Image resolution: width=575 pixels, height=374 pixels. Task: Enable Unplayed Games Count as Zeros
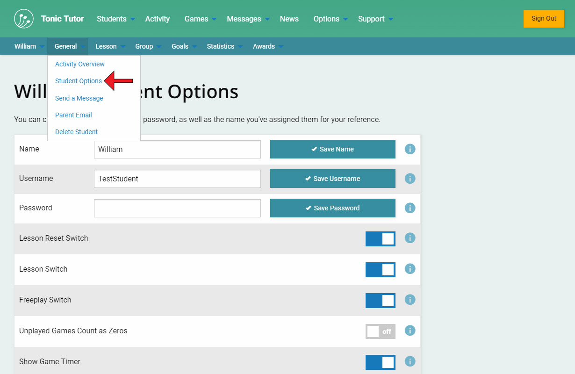(x=380, y=331)
